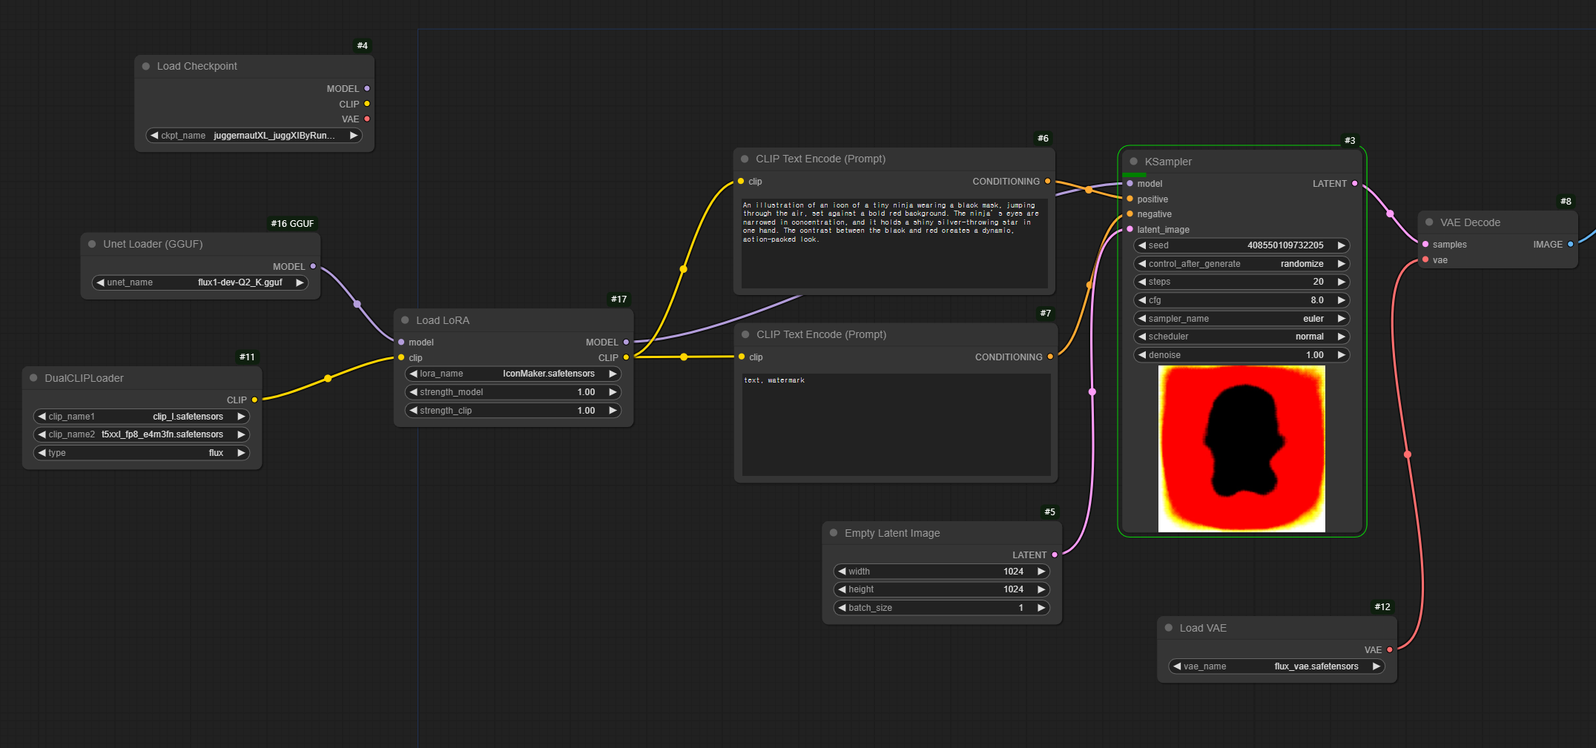Click the IMAGE output port on VAE Decode
The height and width of the screenshot is (748, 1596).
(x=1571, y=245)
